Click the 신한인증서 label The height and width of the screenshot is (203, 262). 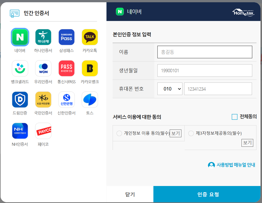[x=67, y=113]
